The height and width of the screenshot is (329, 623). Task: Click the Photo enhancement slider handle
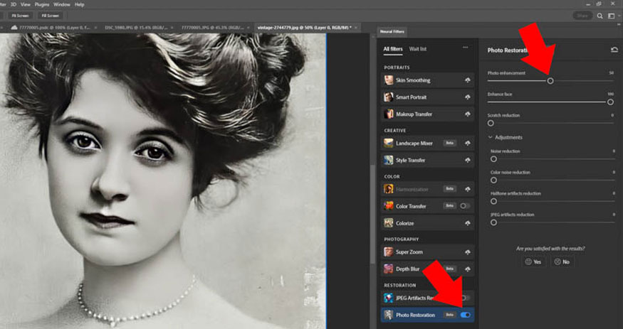tap(550, 81)
